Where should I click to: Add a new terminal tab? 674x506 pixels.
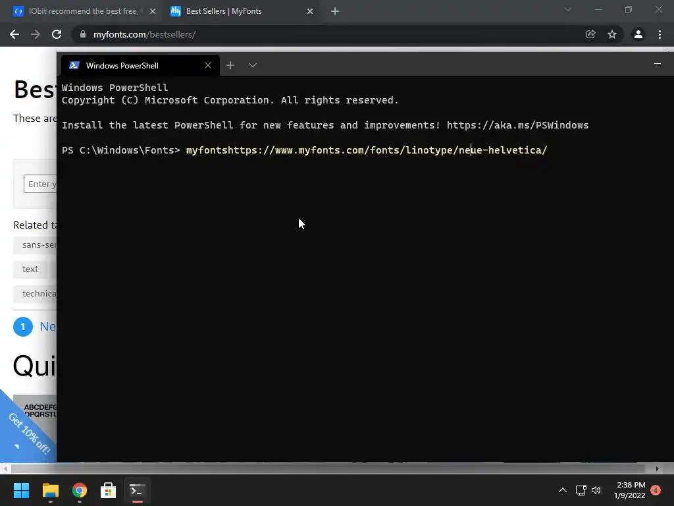tap(230, 65)
